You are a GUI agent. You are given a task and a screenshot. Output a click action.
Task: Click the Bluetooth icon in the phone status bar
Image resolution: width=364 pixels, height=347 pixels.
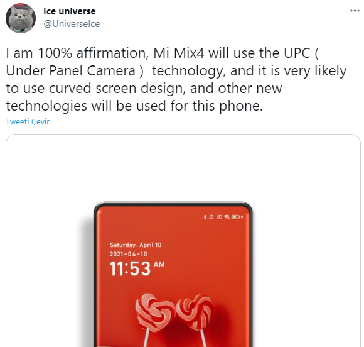205,217
